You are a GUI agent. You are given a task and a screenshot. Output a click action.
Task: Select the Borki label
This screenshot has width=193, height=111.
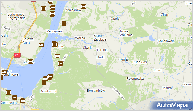pos(100,57)
